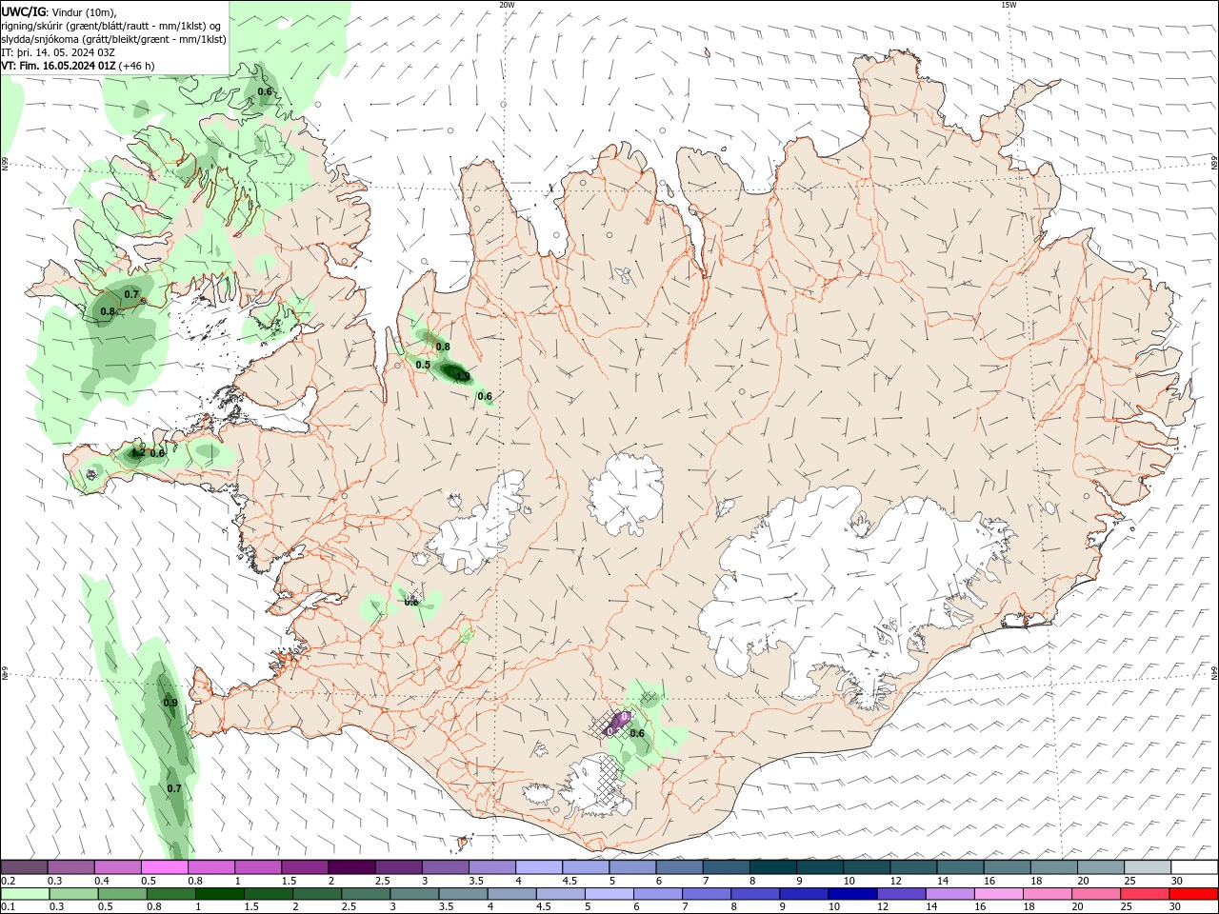Click the light periwinkle 4 swatch in upper legend bar
The height and width of the screenshot is (914, 1219).
tap(539, 867)
